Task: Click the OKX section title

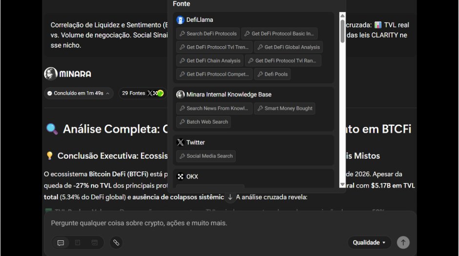Action: pyautogui.click(x=192, y=177)
